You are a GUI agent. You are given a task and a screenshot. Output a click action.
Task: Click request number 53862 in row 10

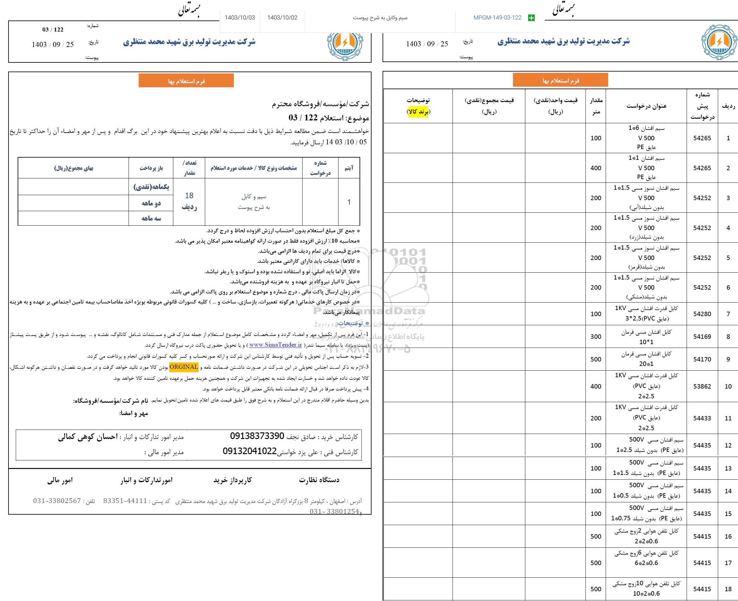[x=702, y=386]
